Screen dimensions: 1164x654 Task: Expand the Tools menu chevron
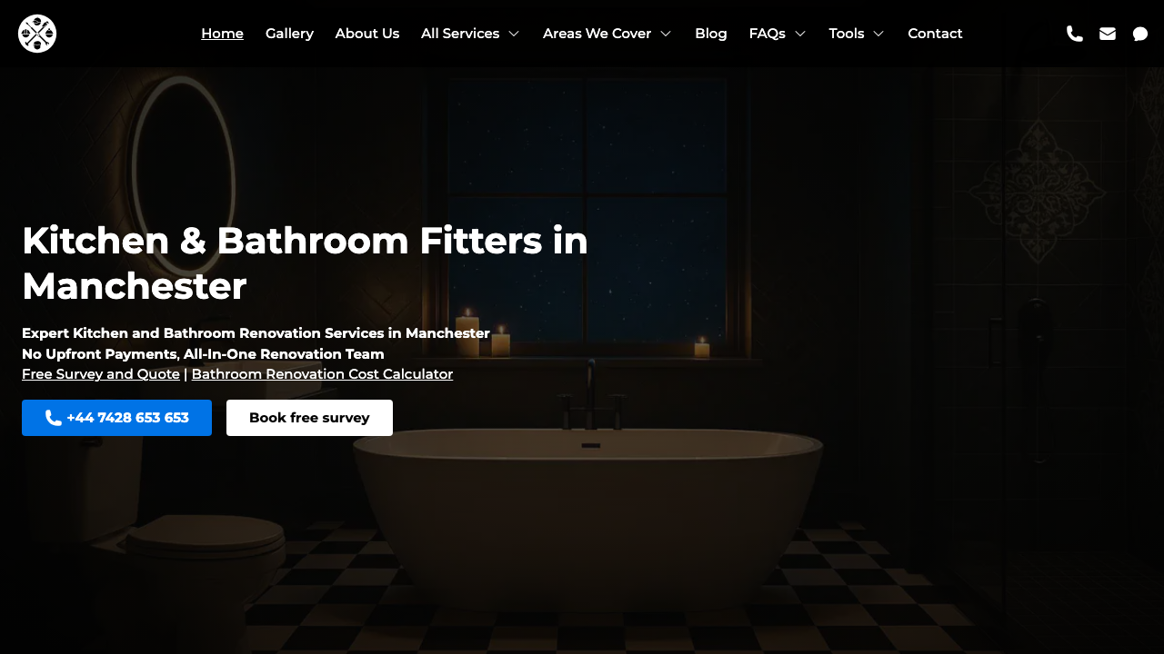point(878,34)
